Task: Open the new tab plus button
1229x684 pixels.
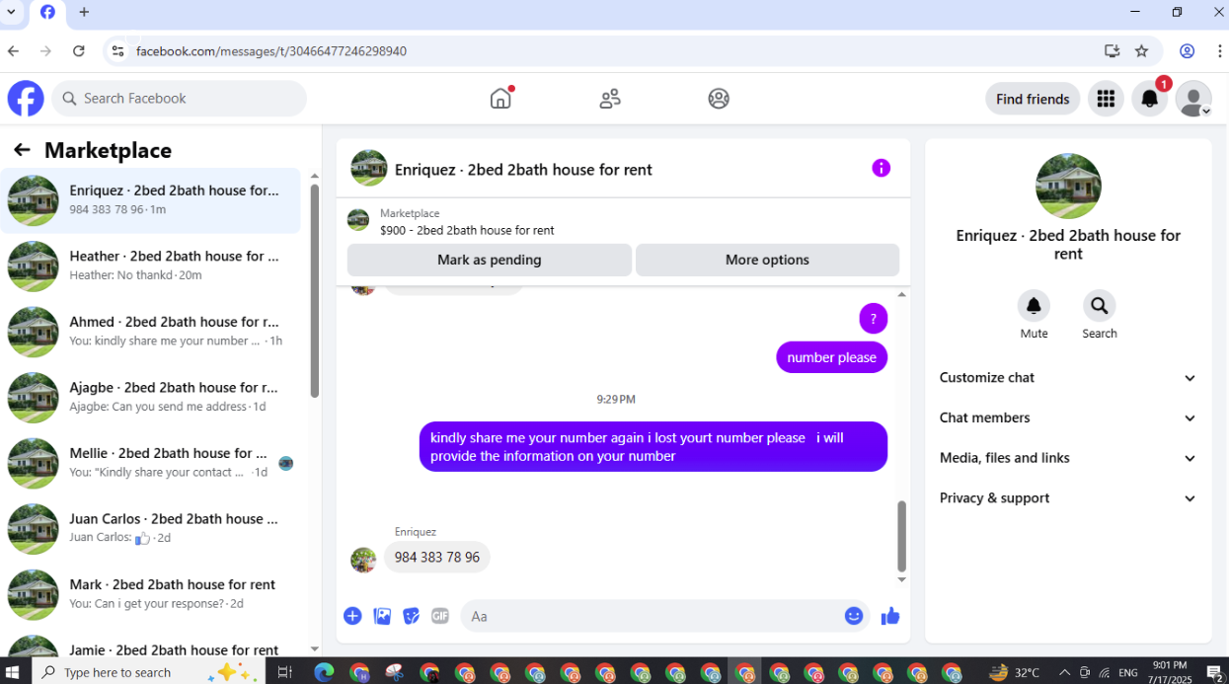Action: pos(84,13)
